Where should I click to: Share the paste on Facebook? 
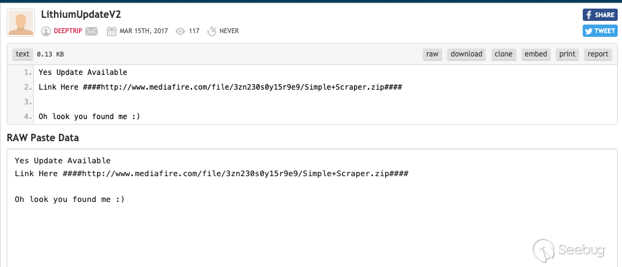[x=599, y=15]
